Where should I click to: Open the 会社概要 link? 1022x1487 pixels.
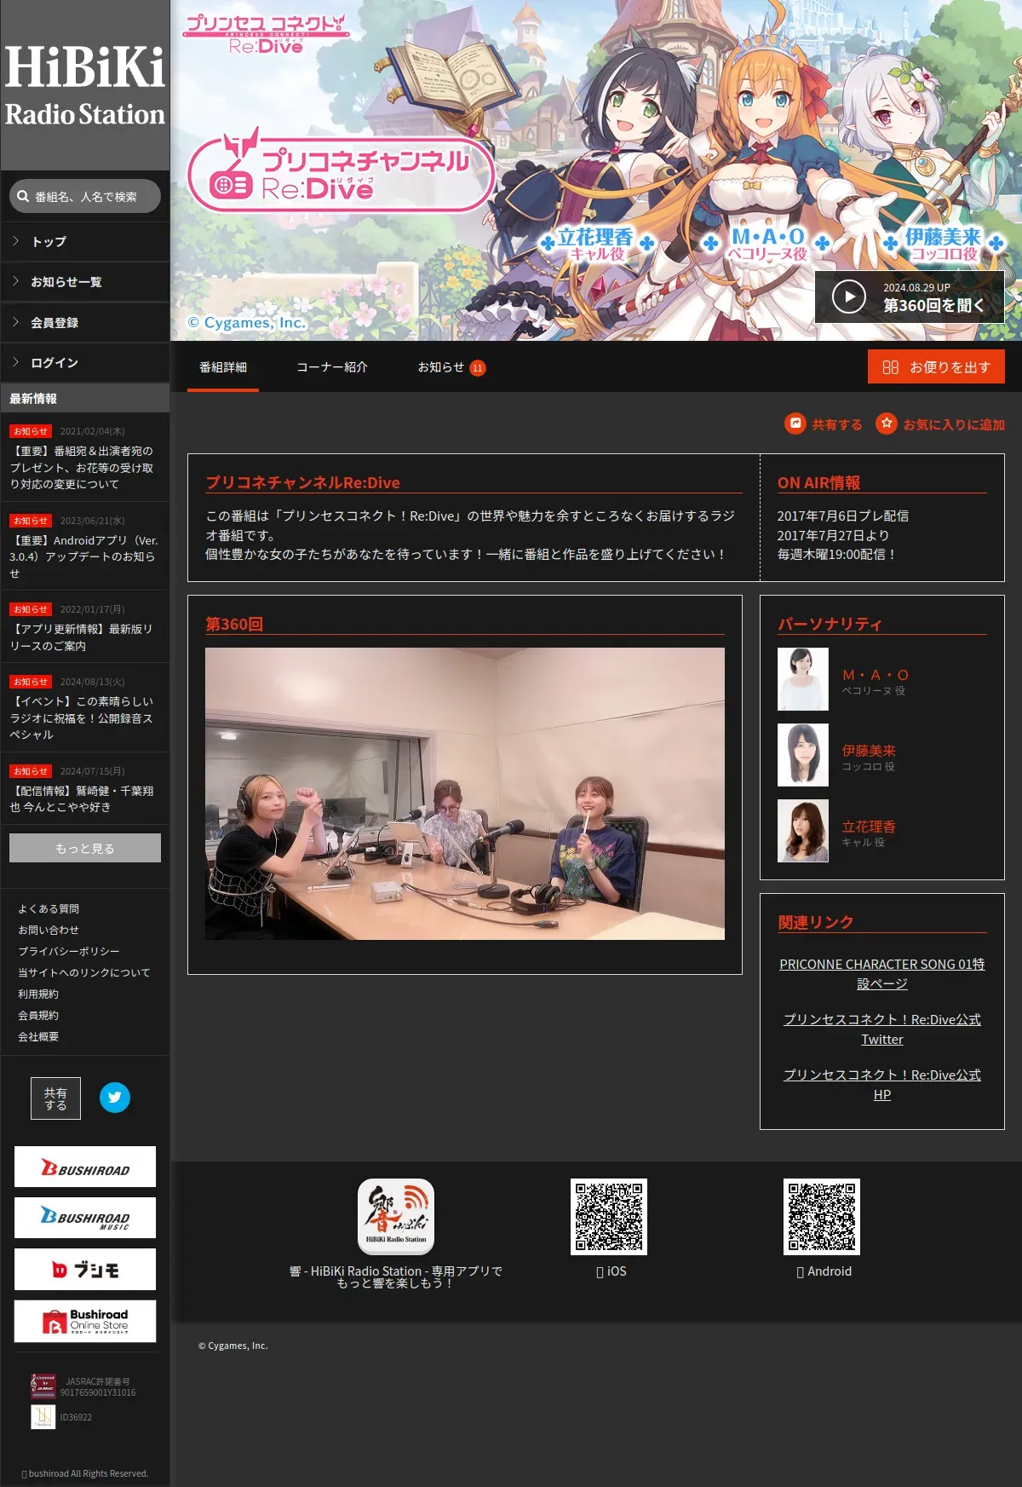tap(38, 1037)
